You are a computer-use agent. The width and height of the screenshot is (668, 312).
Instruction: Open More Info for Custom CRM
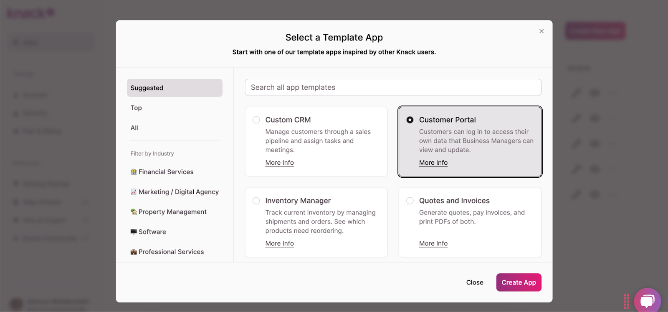[279, 163]
